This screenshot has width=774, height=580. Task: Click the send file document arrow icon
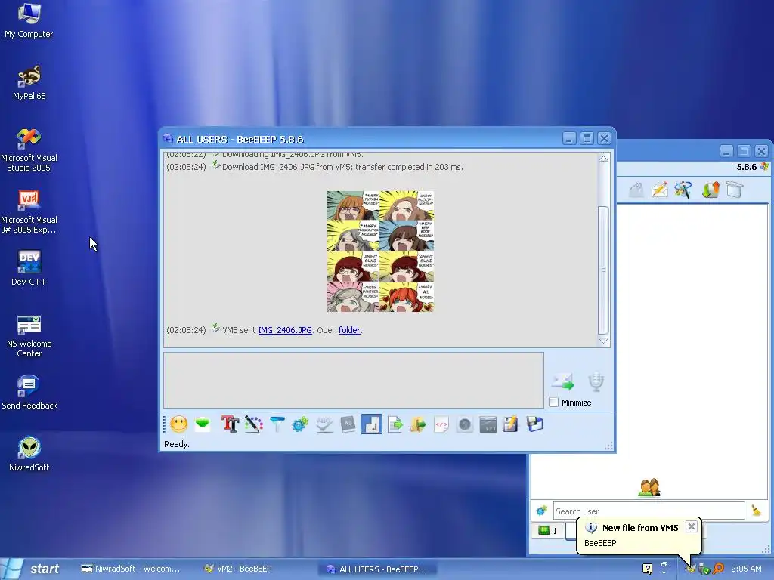coord(395,424)
